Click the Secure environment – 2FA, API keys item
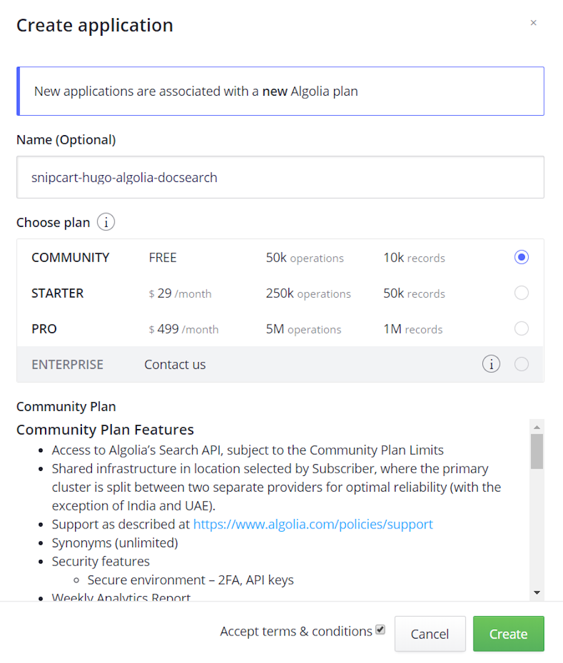 (x=190, y=580)
